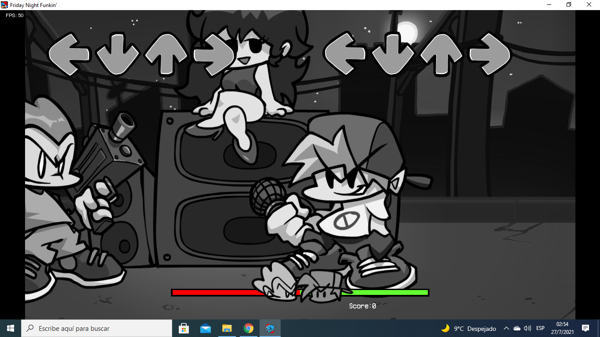Click the Friday Night Funkin' window title text
This screenshot has height=337, width=600.
coord(34,4)
